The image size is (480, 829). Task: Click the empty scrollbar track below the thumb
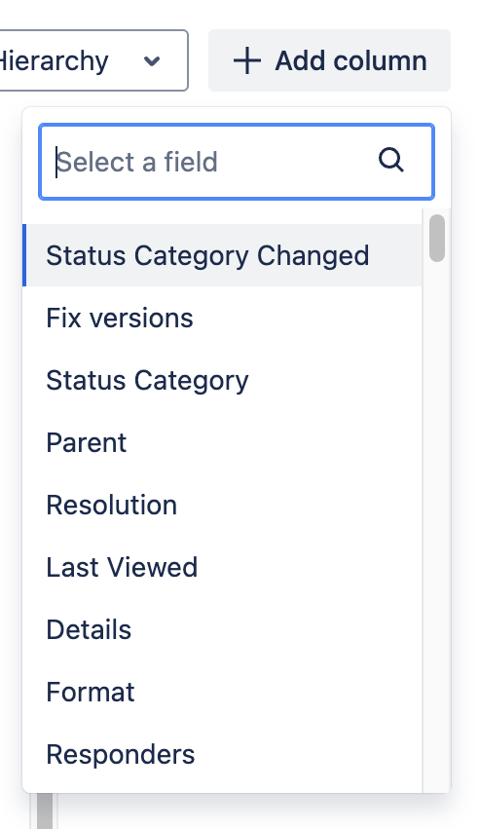coord(437,526)
